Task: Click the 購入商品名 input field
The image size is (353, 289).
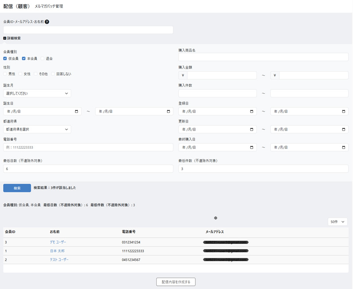Action: [x=263, y=57]
